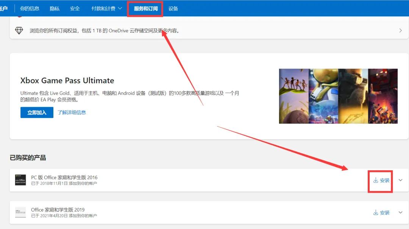This screenshot has width=409, height=229.
Task: Expand the Office 2019 product row
Action: click(x=400, y=212)
